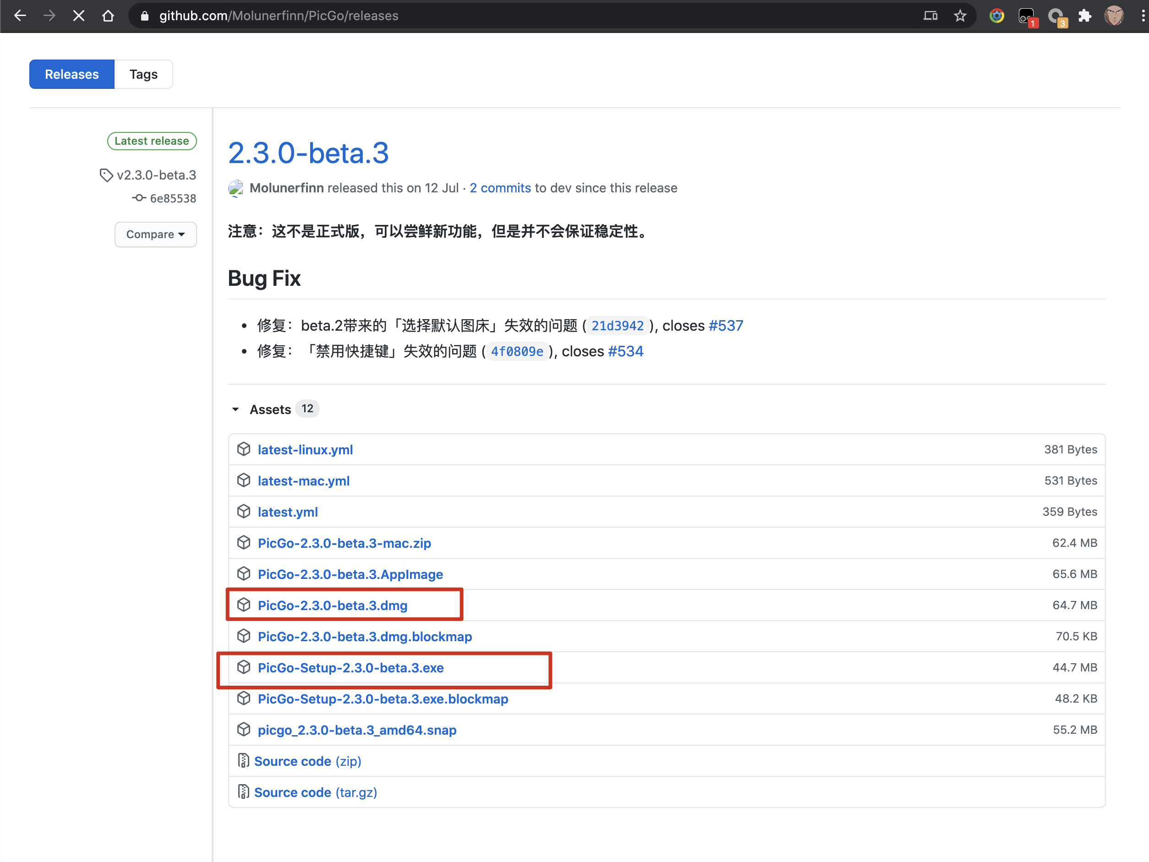Image resolution: width=1149 pixels, height=862 pixels.
Task: Click the v2.3.0-beta.3 tag icon
Action: point(106,175)
